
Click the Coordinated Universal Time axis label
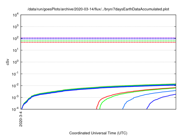click(x=98, y=133)
